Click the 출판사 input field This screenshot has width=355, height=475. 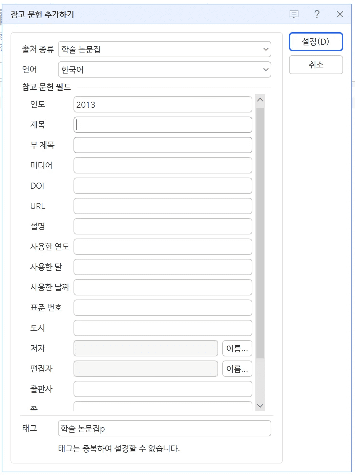click(x=163, y=389)
